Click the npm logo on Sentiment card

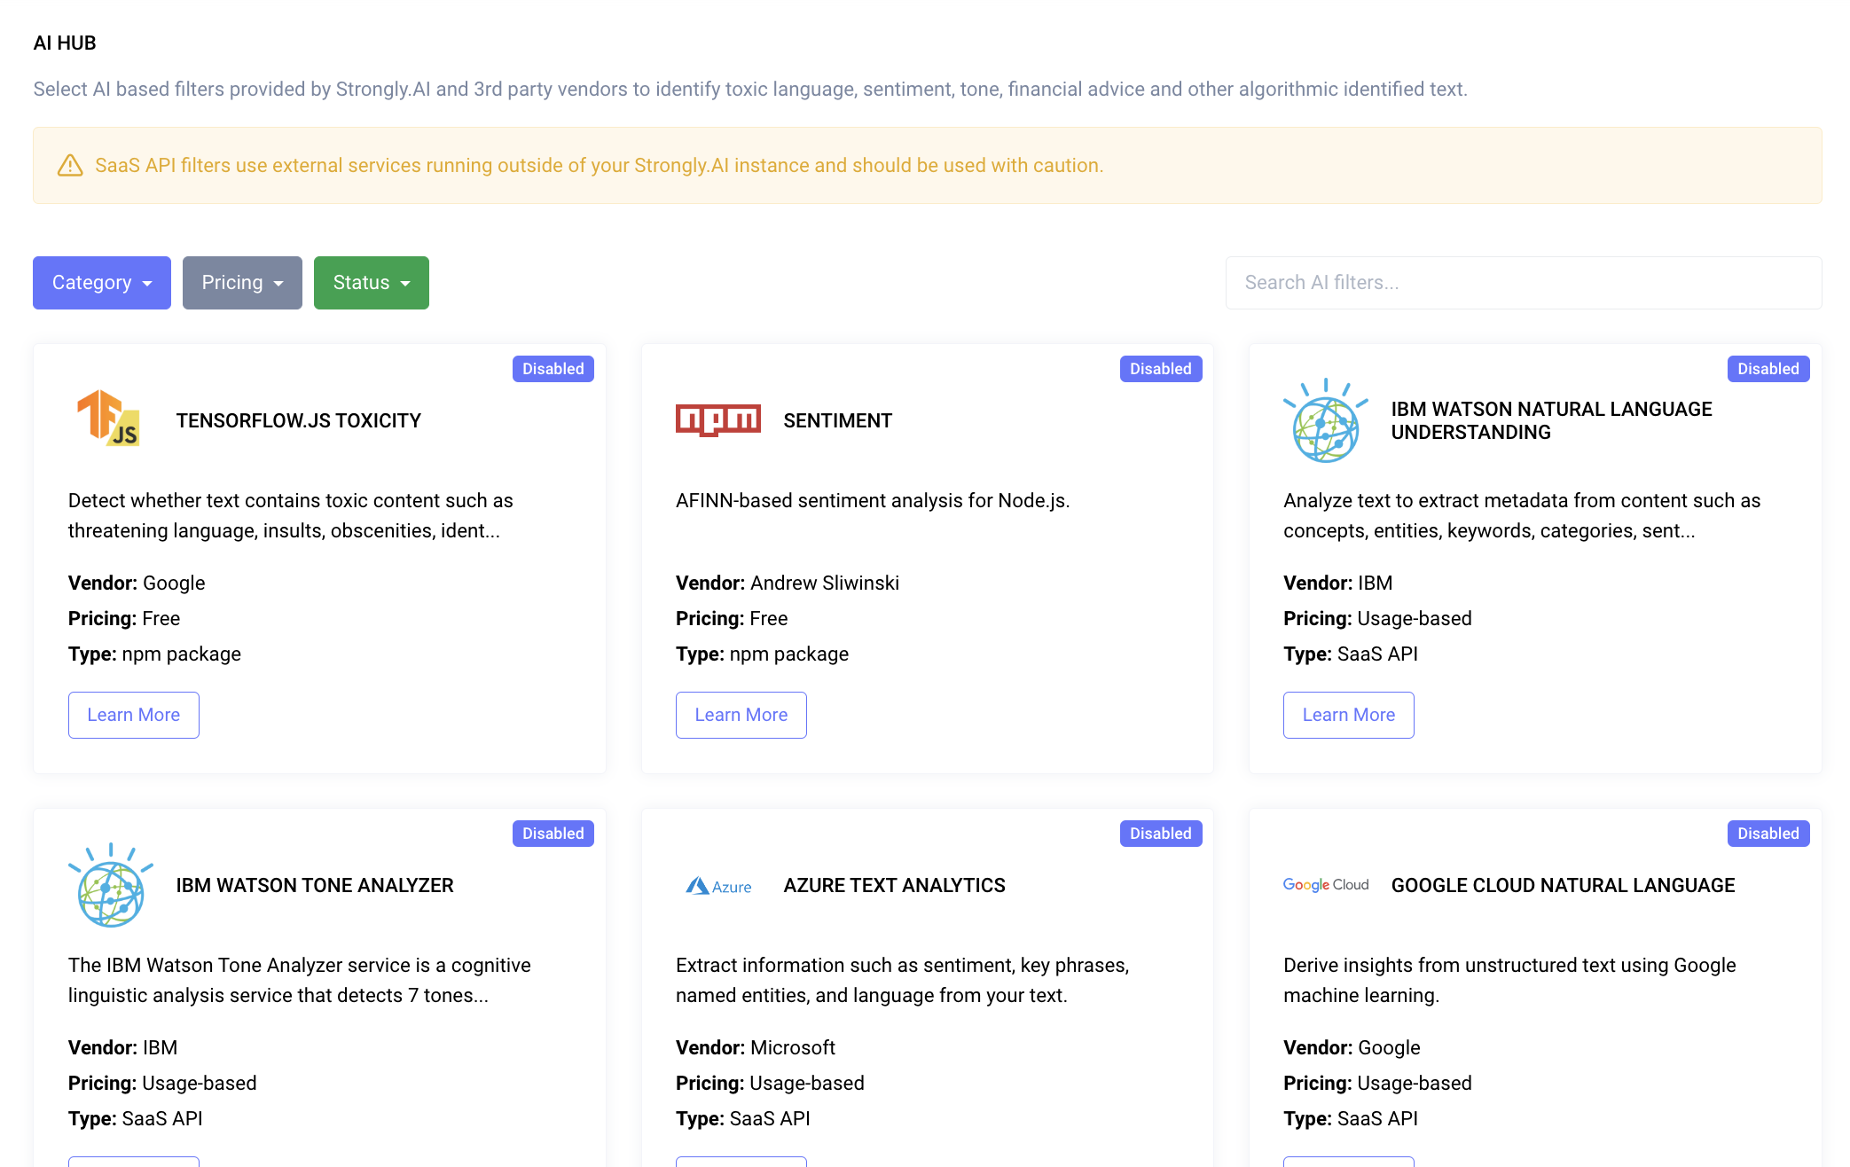[718, 419]
